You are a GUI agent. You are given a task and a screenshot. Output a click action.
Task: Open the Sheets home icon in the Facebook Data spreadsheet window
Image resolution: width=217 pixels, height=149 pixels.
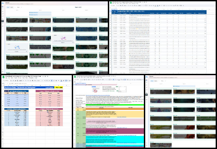(110, 3)
